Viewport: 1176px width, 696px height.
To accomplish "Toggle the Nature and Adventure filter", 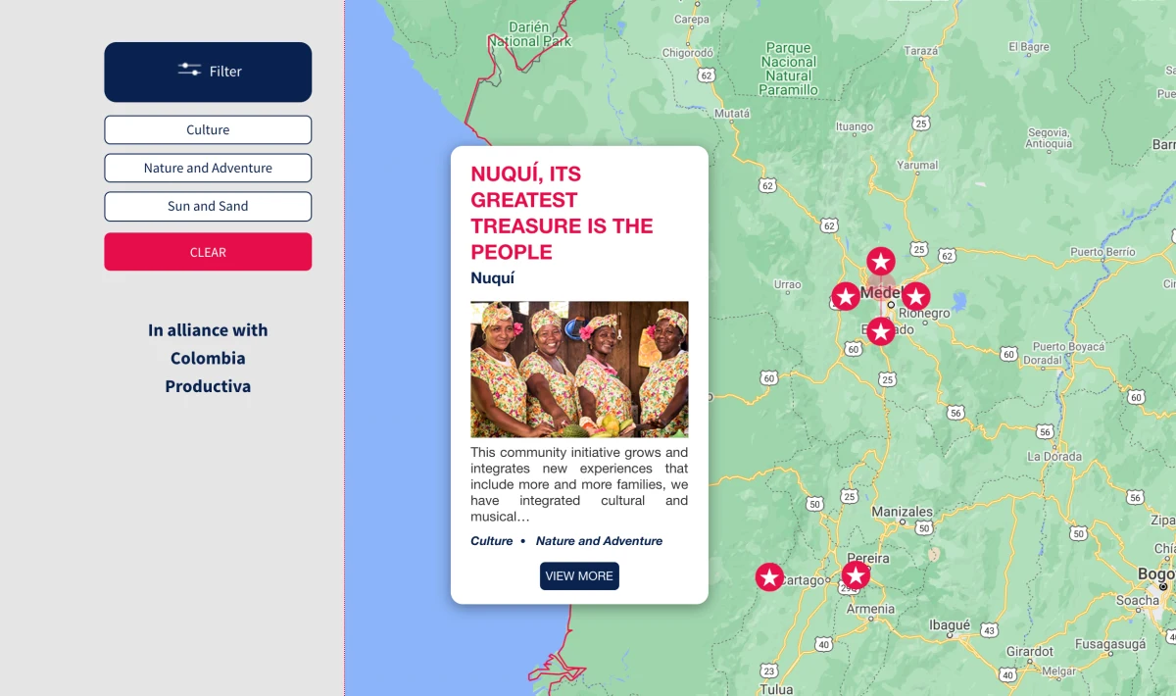I will click(x=208, y=168).
